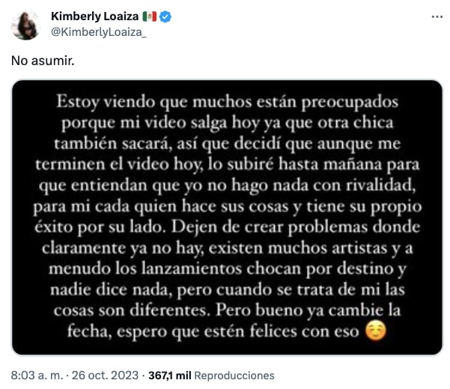
Task: Click the line "fecha, espero que estén felices"
Action: pyautogui.click(x=213, y=331)
